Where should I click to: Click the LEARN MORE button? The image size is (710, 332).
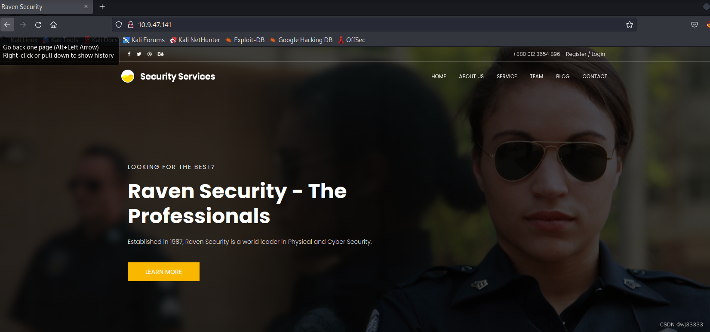[163, 272]
